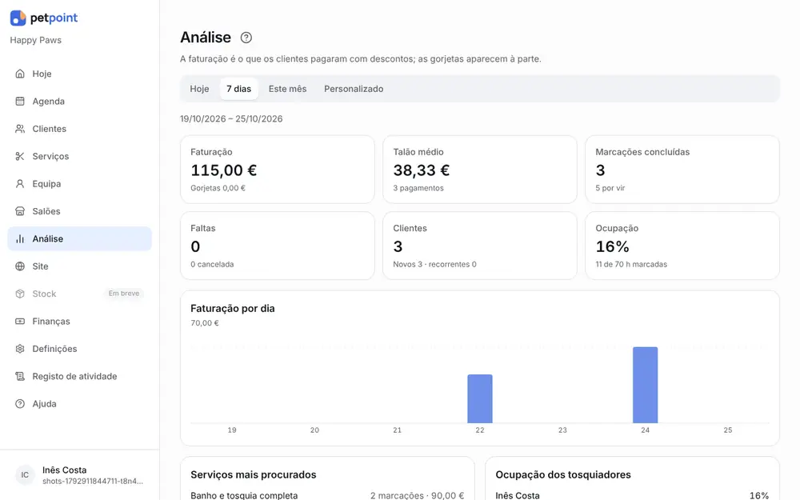This screenshot has height=500, width=800.
Task: Click the Em breve badge beside Stock
Action: click(x=124, y=294)
